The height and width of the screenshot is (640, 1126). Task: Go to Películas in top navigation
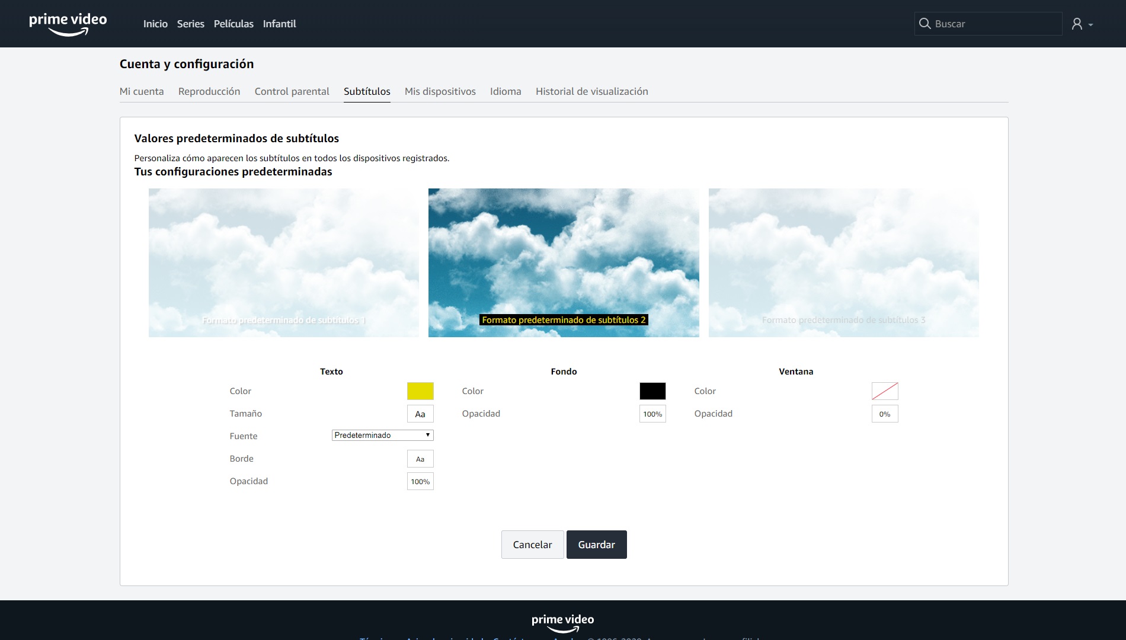click(233, 24)
